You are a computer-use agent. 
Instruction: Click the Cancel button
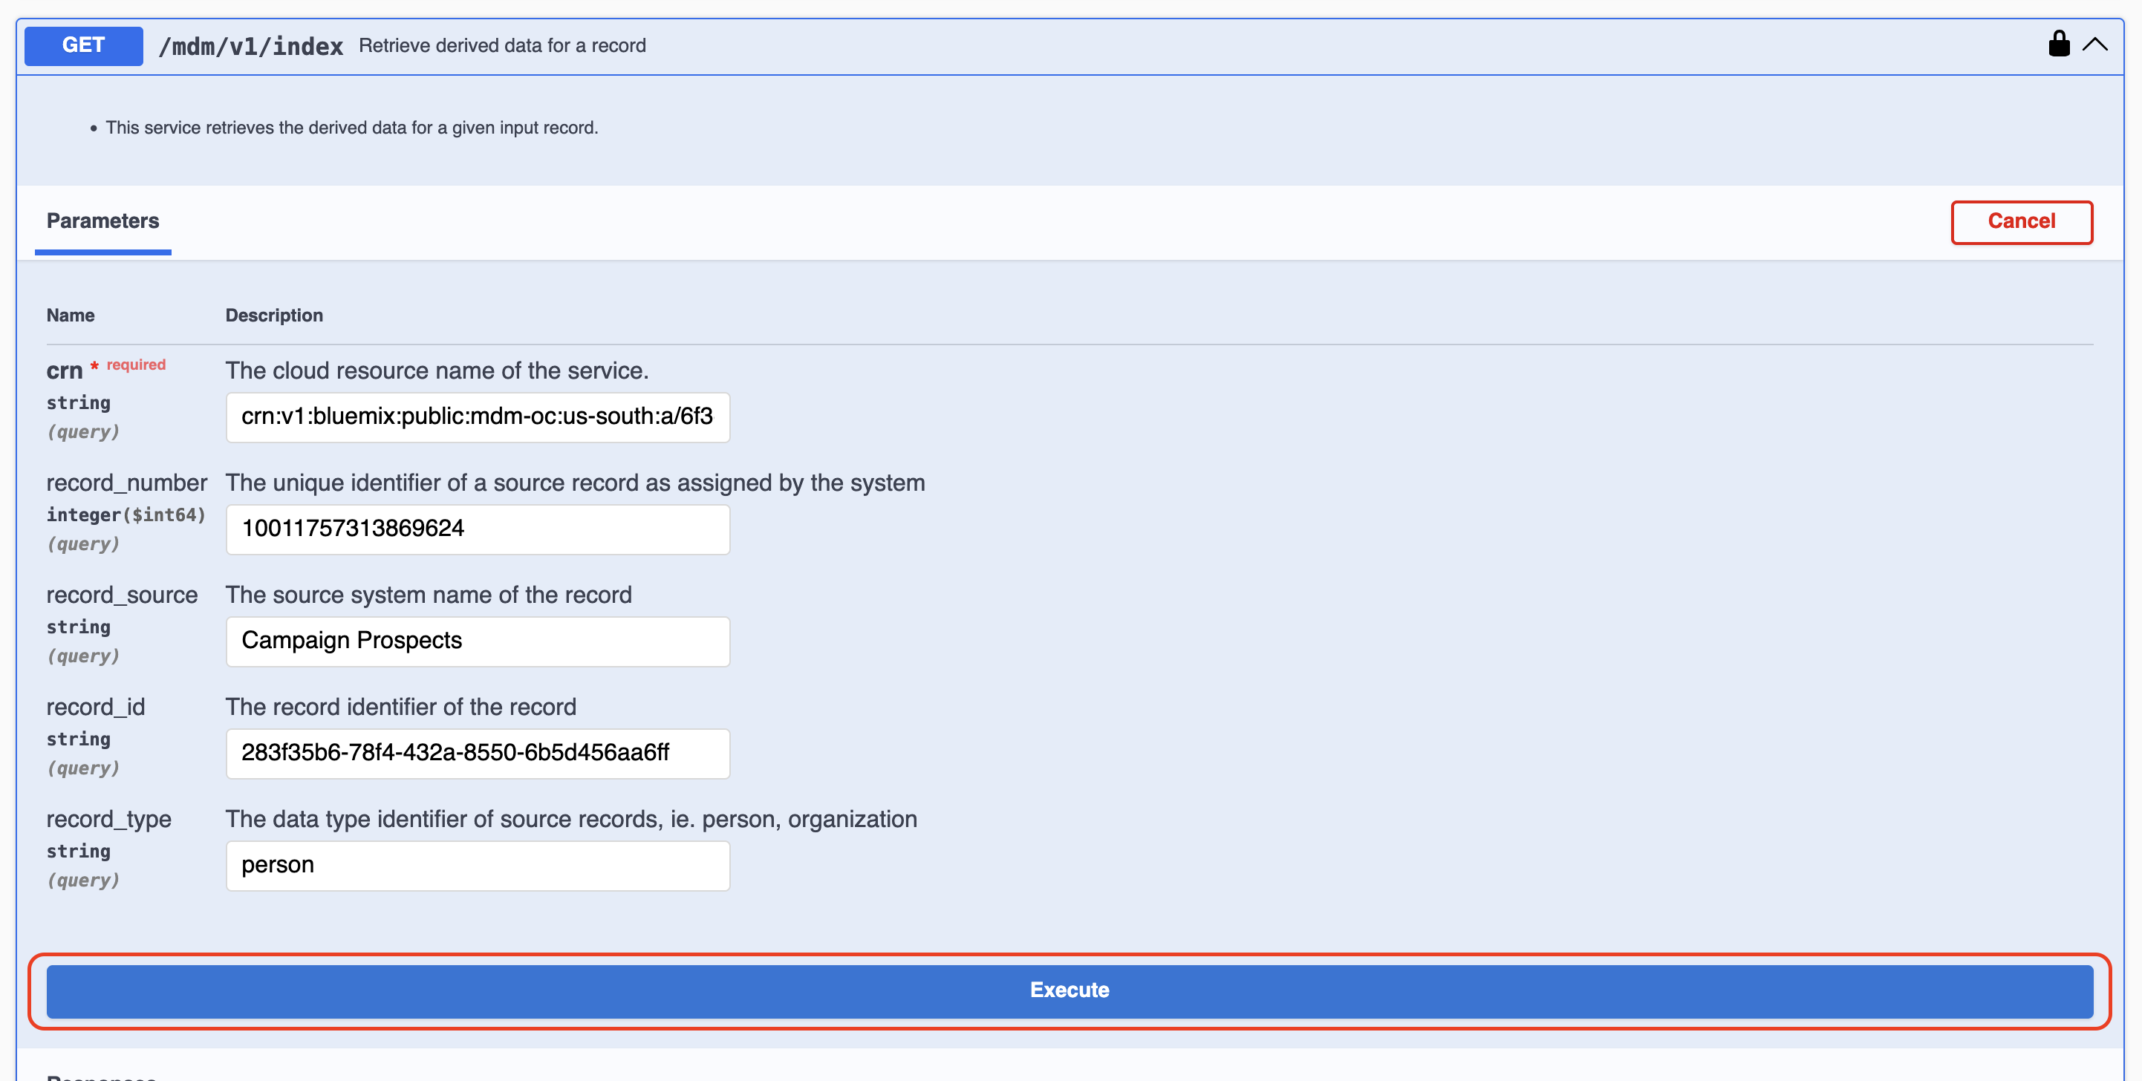click(x=2022, y=222)
